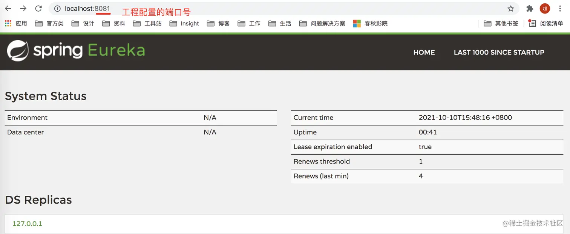Open the 博客 bookmark folder

click(x=218, y=23)
